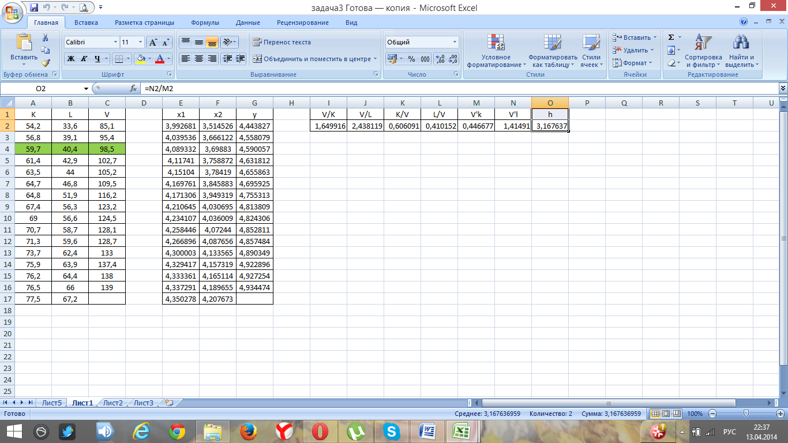The height and width of the screenshot is (443, 788).
Task: Apply percent style to the cell
Action: pyautogui.click(x=411, y=59)
